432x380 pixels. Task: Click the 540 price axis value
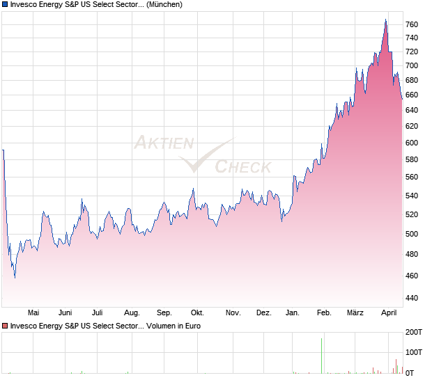tap(412, 196)
